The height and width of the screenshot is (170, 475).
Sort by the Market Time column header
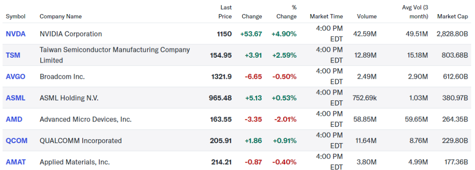coord(326,16)
